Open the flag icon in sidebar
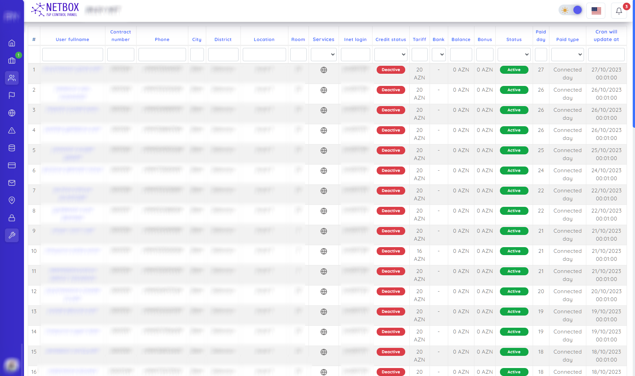635x376 pixels. tap(12, 95)
